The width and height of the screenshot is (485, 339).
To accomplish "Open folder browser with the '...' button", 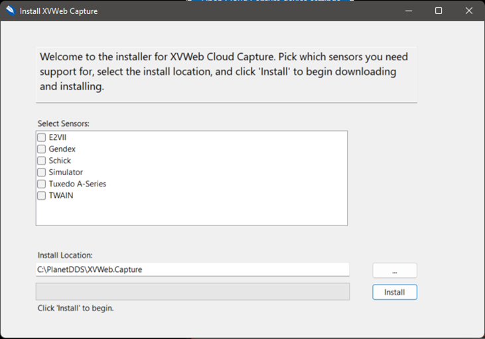I will (x=395, y=271).
